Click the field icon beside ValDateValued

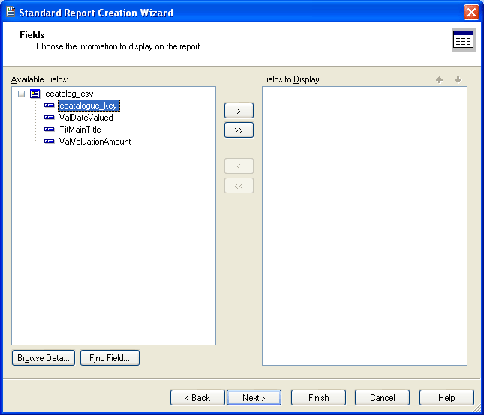(x=50, y=118)
